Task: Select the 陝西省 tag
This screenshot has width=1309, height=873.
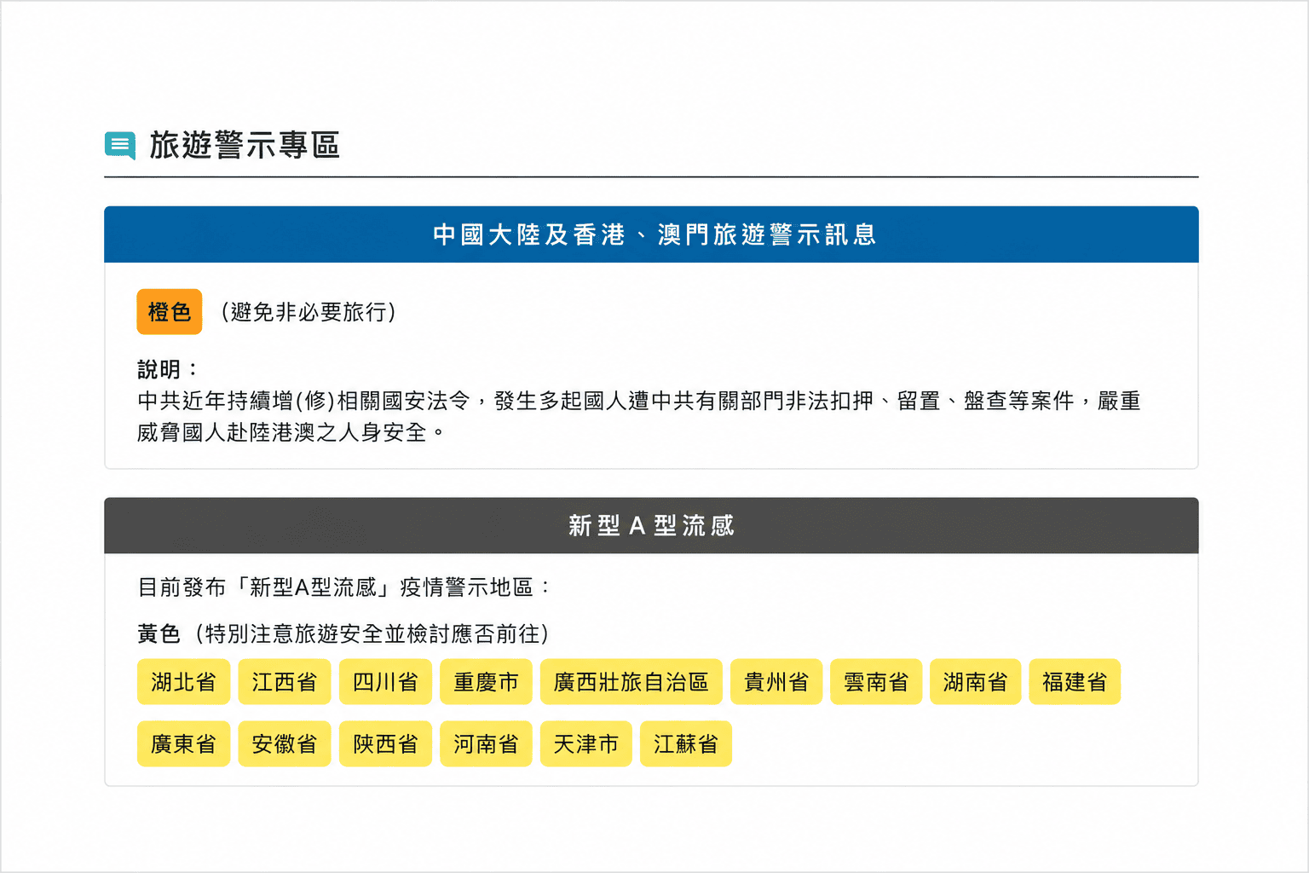Action: [x=385, y=744]
